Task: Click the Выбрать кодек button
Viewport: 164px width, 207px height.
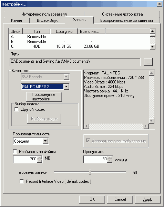Action: pyautogui.click(x=44, y=119)
